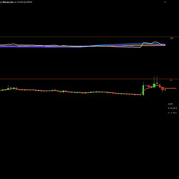Click the volume 0.15 X label
The image size is (179, 179).
(x=172, y=108)
